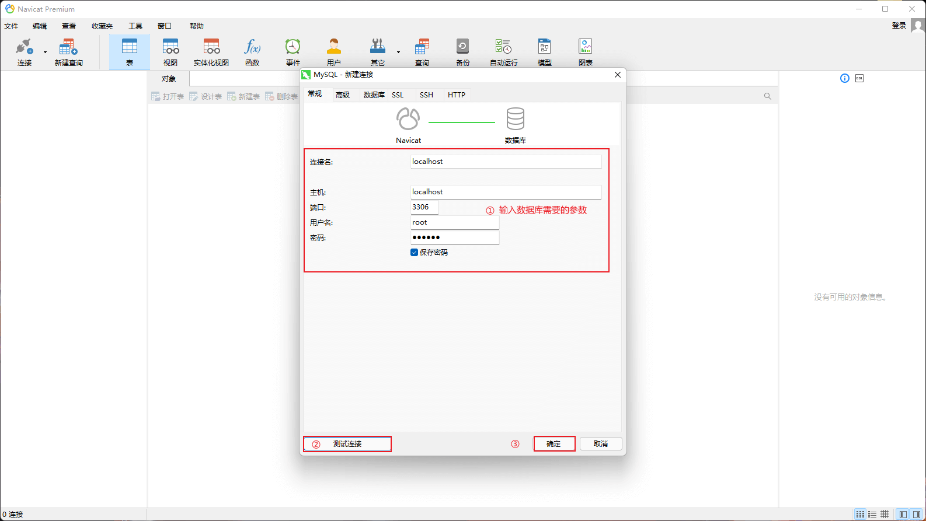926x521 pixels.
Task: Open the 窗口 menu
Action: (165, 26)
